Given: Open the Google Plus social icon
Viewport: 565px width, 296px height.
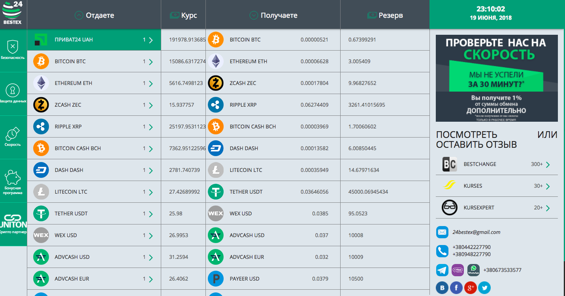Looking at the screenshot, I should click(x=470, y=288).
